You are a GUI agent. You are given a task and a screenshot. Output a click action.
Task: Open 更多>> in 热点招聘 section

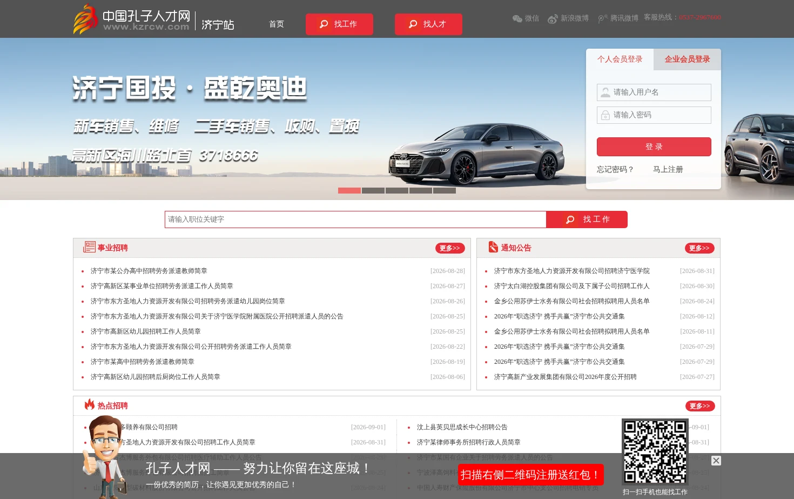tap(700, 406)
